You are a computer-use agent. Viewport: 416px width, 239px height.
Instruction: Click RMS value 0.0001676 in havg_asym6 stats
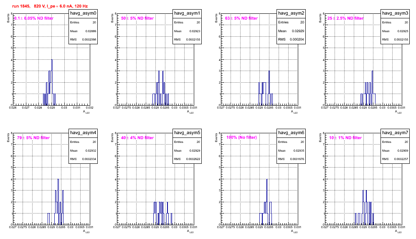[x=297, y=159]
